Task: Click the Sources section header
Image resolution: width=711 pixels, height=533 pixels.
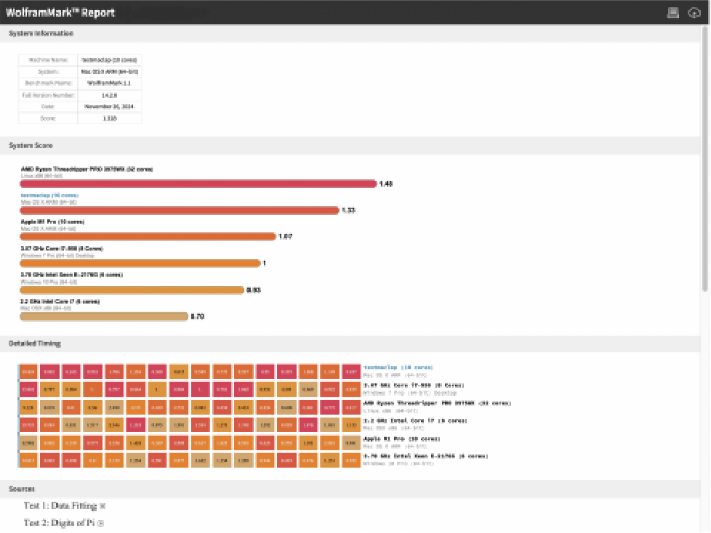Action: pos(22,489)
